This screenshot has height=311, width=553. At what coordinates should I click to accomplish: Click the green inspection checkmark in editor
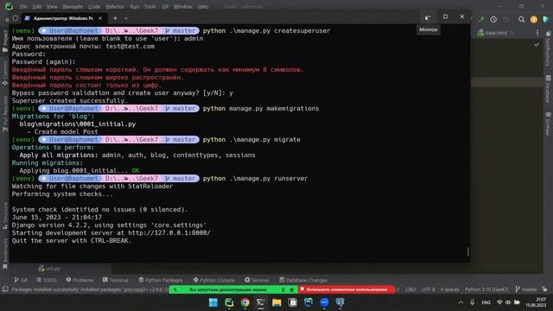click(x=537, y=45)
